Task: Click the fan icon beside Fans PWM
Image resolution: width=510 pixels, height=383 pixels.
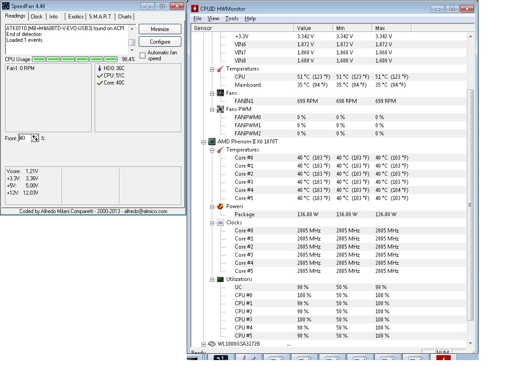Action: (220, 109)
